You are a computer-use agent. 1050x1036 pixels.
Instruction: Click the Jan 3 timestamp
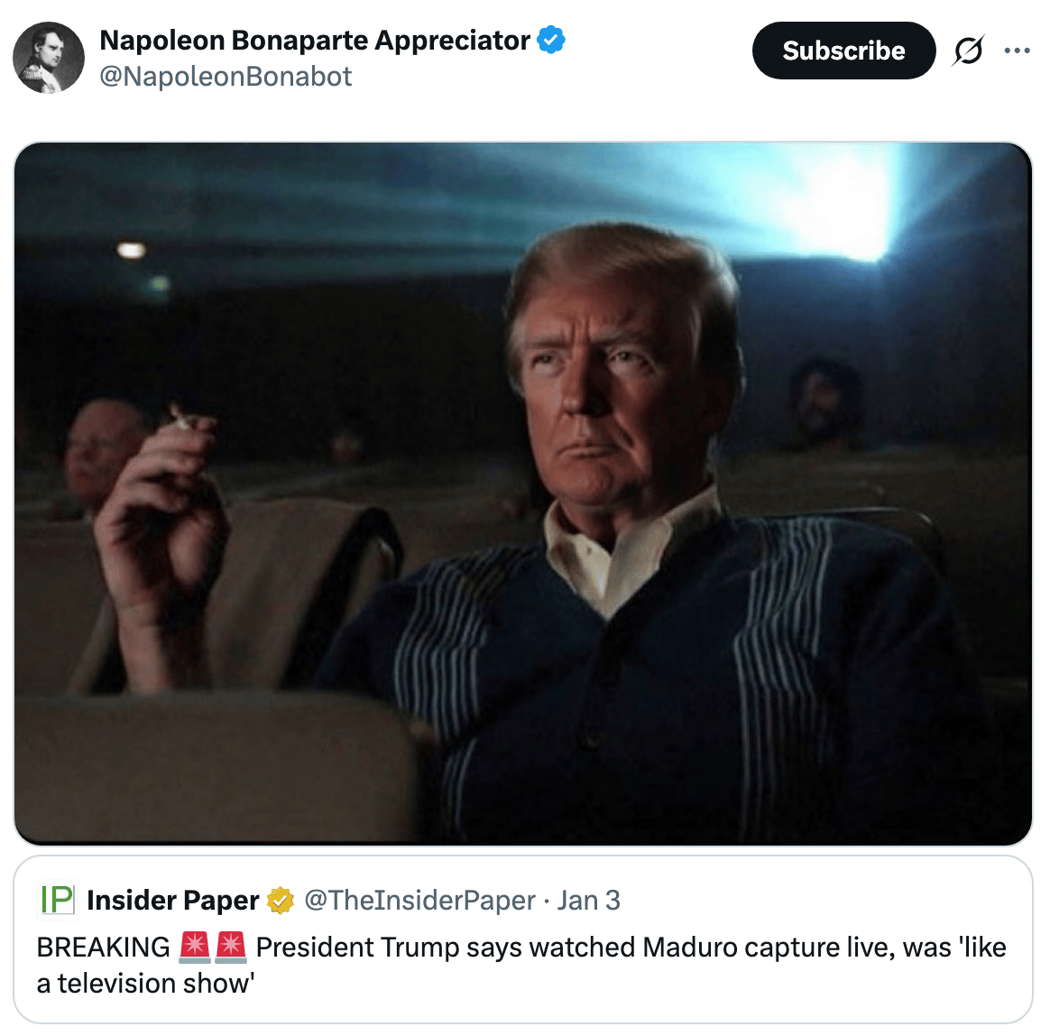pos(589,900)
